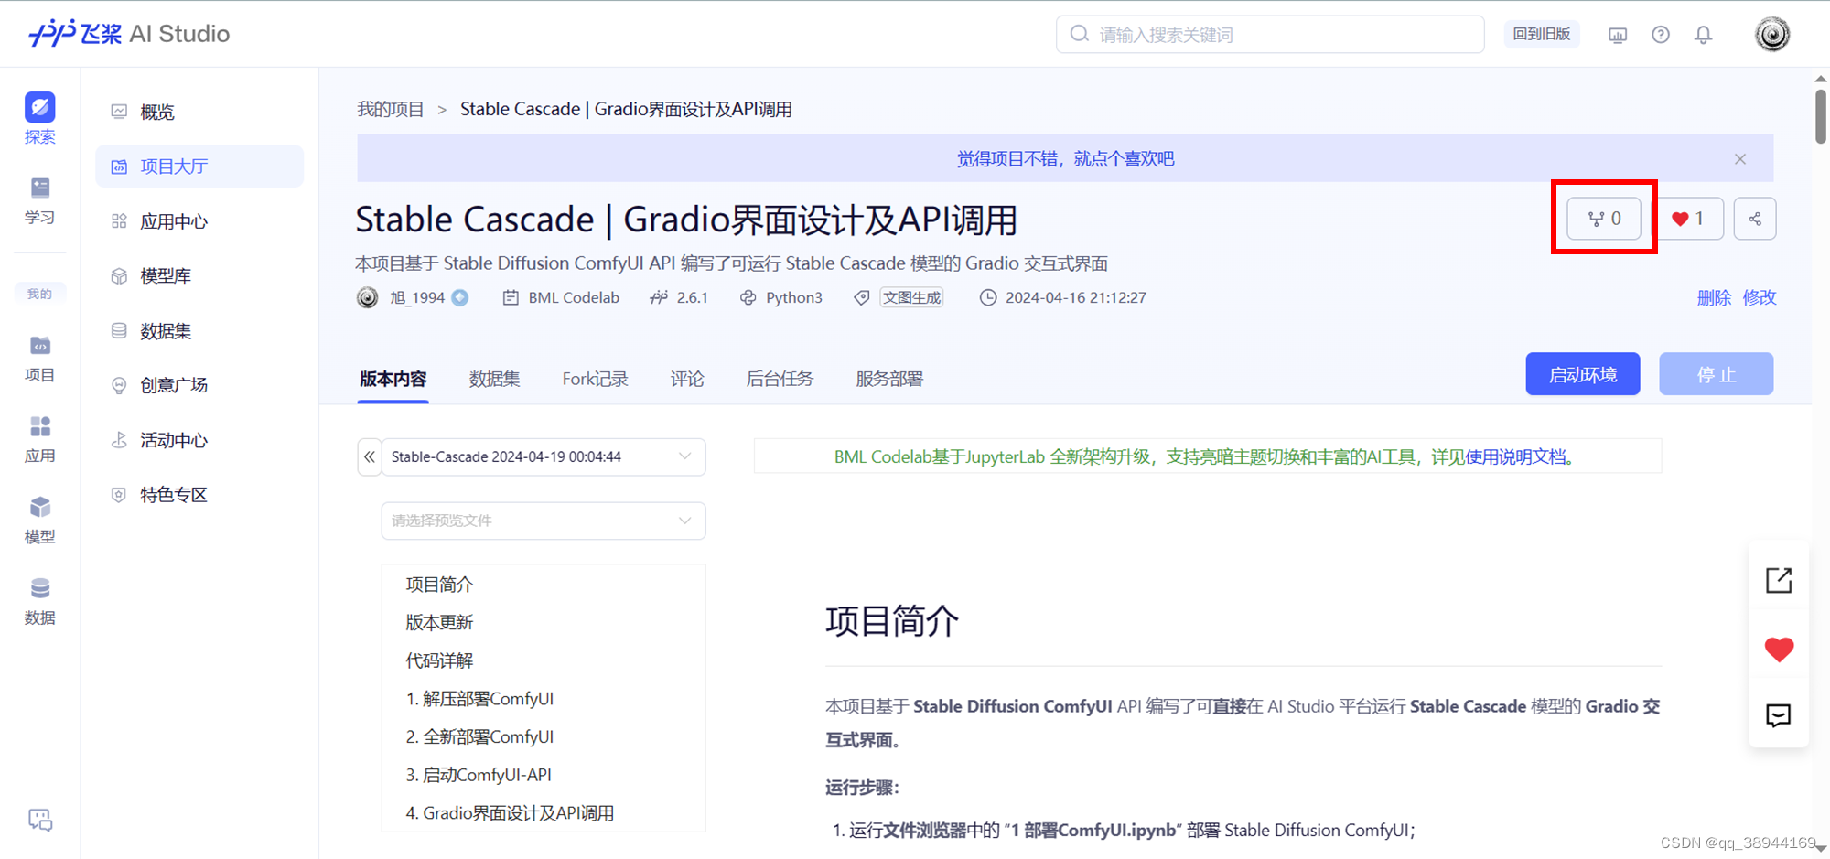
Task: Switch to the 数据集 tab
Action: (x=494, y=379)
